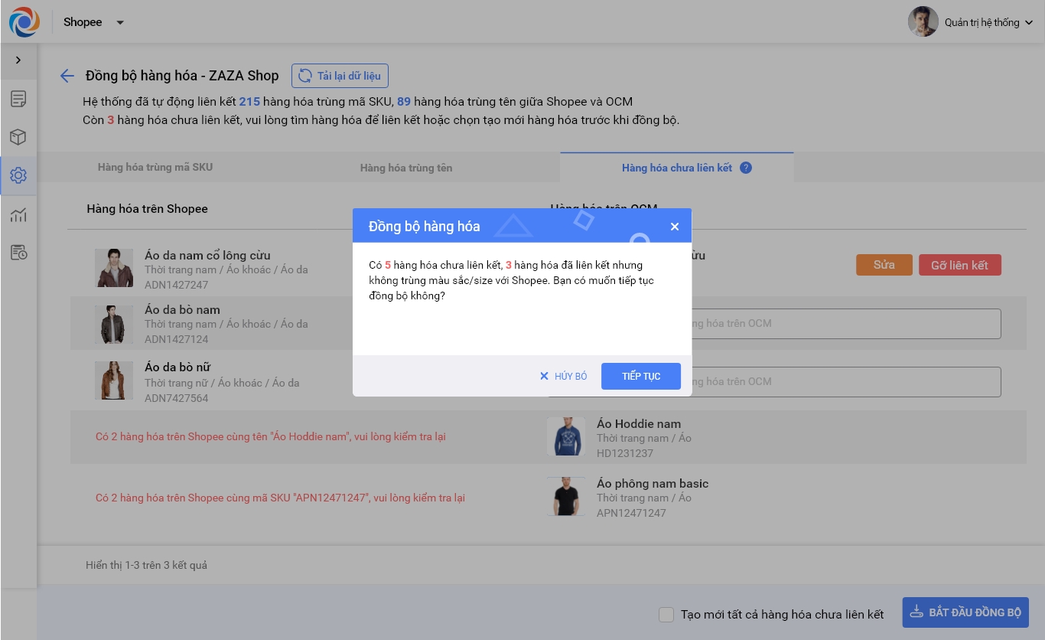Click the OCM product search field for Áo da bò nam

coord(842,324)
